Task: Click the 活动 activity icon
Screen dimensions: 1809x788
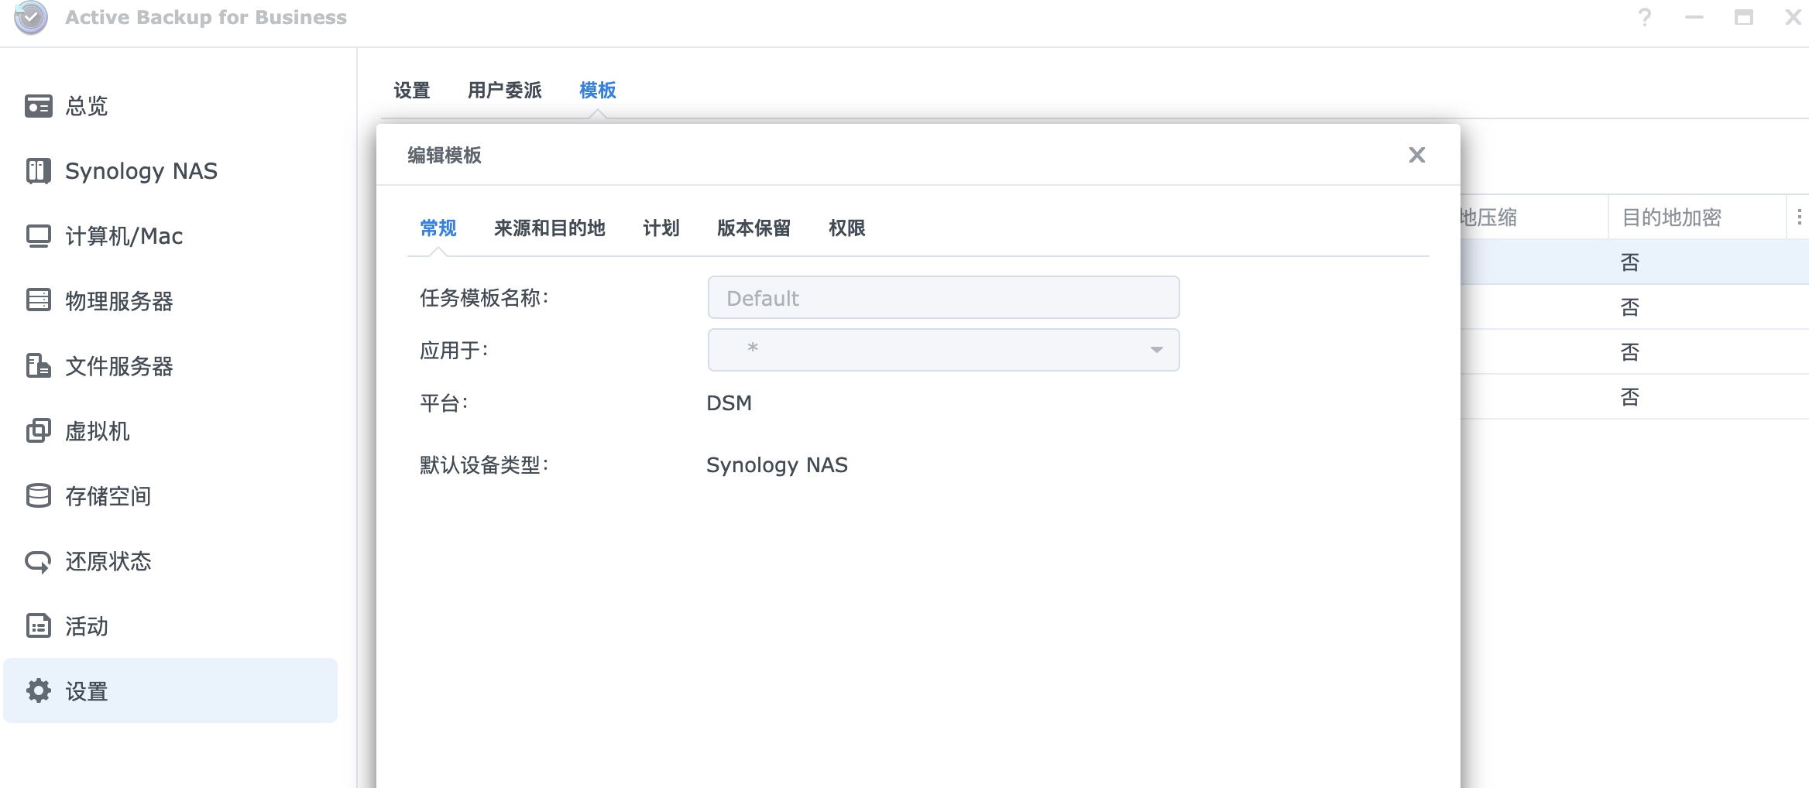Action: pyautogui.click(x=39, y=625)
